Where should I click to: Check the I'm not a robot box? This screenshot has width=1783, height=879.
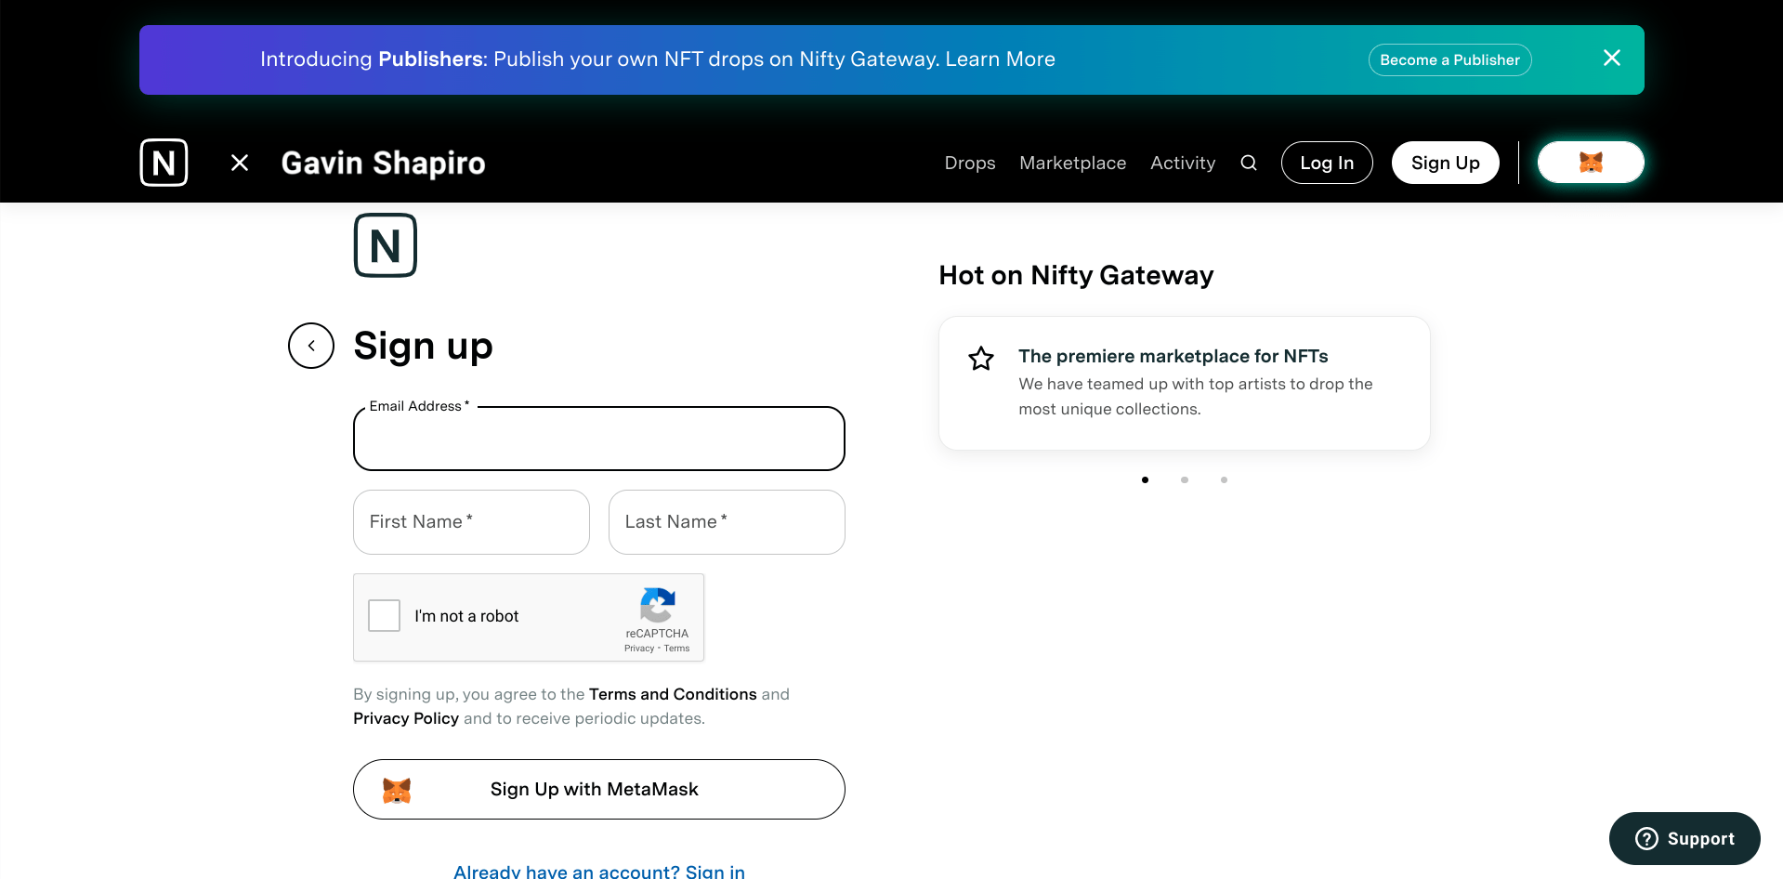tap(385, 616)
